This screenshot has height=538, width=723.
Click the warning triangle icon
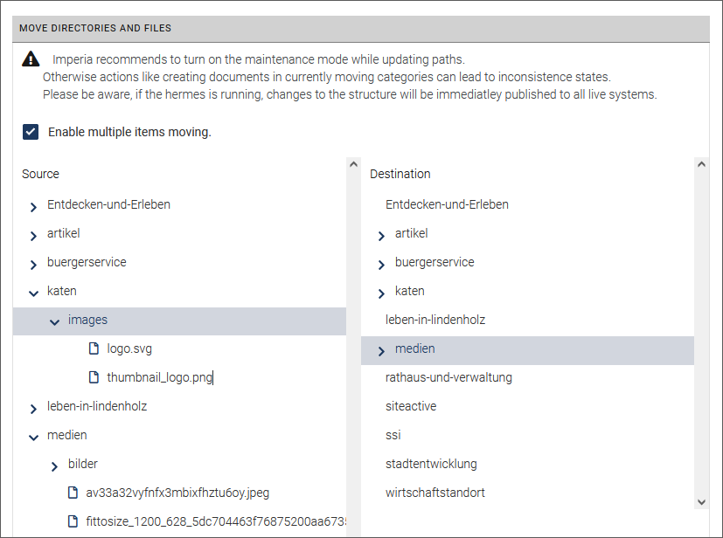(31, 59)
